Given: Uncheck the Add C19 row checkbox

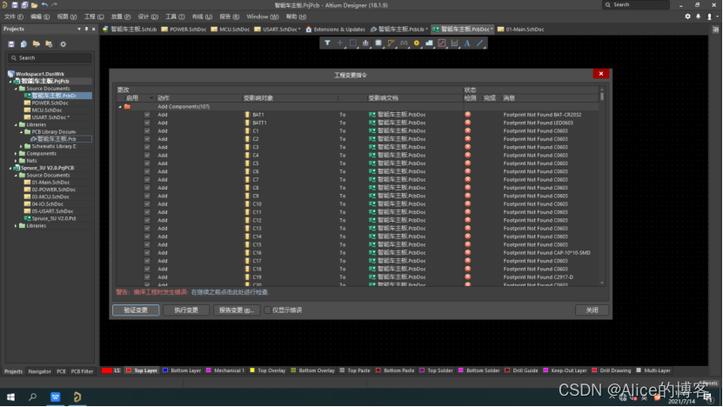Looking at the screenshot, I should [147, 277].
